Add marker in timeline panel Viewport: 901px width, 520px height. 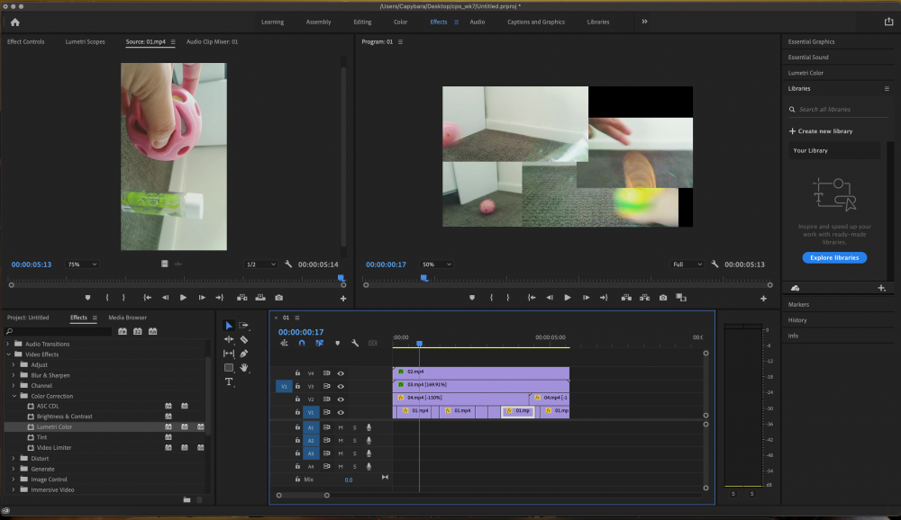(x=337, y=344)
